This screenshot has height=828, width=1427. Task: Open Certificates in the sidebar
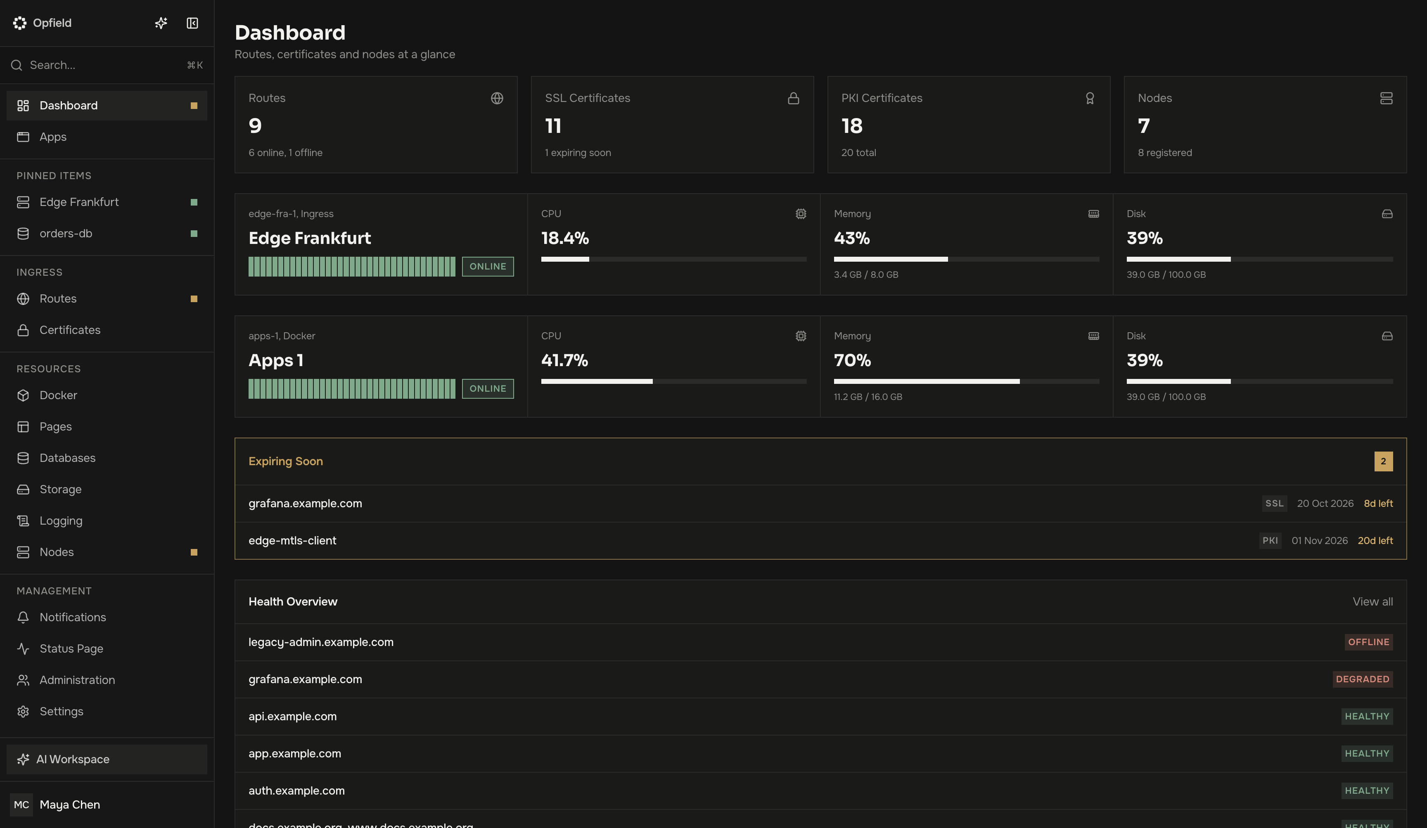(x=107, y=330)
